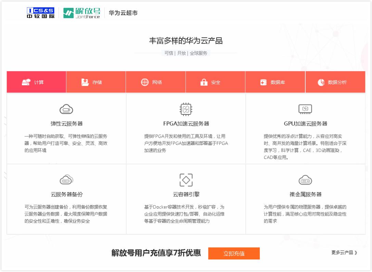
Task: Click the GPU加速云服务器 card icon
Action: coord(305,109)
